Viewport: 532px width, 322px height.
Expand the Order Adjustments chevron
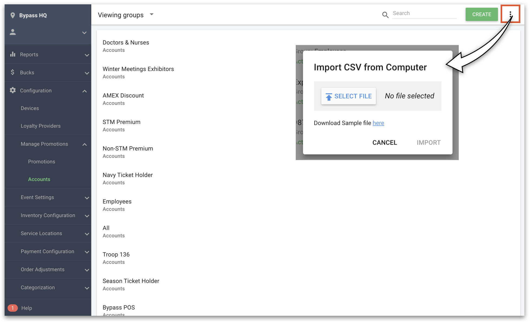click(87, 270)
